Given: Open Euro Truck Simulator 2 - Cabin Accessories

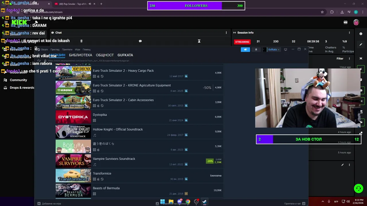Looking at the screenshot, I should (x=139, y=102).
